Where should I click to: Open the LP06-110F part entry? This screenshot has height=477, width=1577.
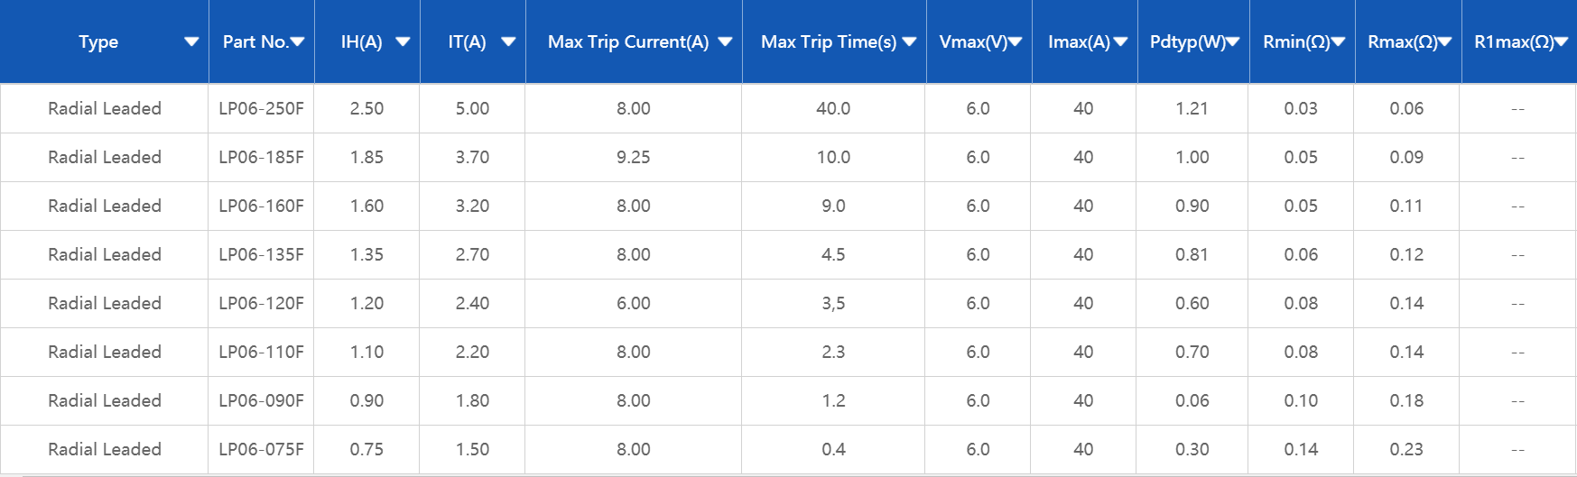click(261, 352)
